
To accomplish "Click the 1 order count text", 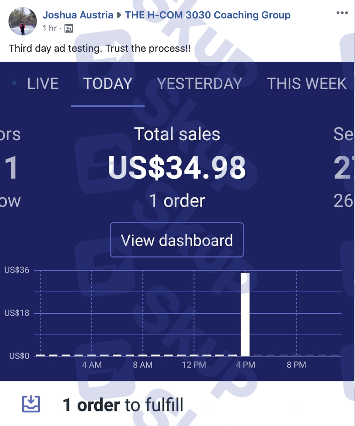I will (x=177, y=201).
